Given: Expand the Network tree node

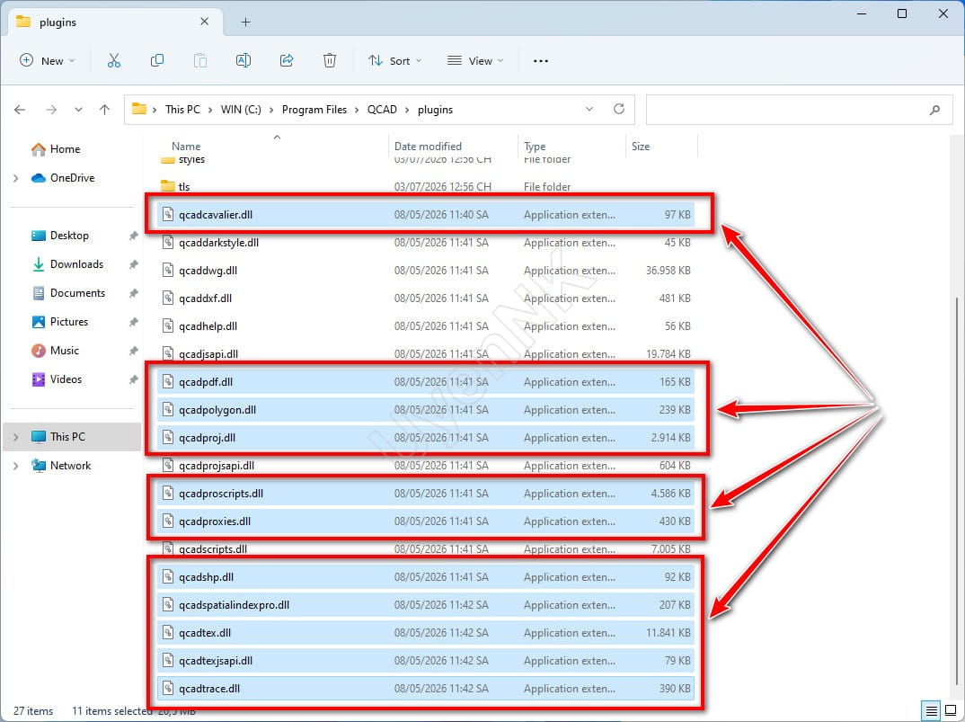Looking at the screenshot, I should [x=16, y=467].
